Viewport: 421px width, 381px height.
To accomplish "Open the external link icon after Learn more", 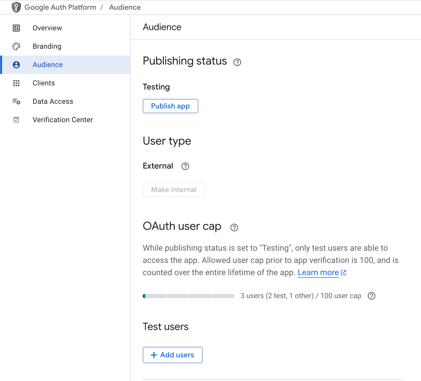I will coord(344,273).
